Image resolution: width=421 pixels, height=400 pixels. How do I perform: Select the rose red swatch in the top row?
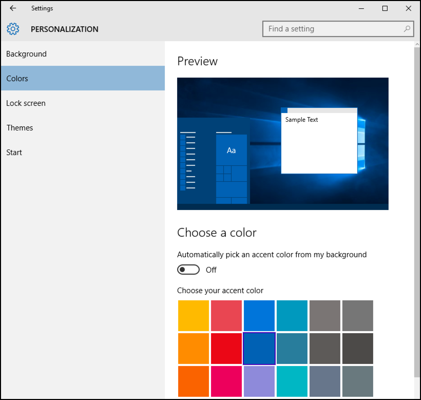click(x=226, y=315)
